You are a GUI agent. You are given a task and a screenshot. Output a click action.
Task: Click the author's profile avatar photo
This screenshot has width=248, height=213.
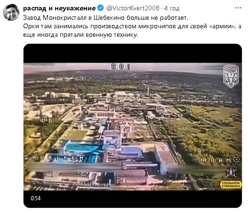tap(11, 12)
